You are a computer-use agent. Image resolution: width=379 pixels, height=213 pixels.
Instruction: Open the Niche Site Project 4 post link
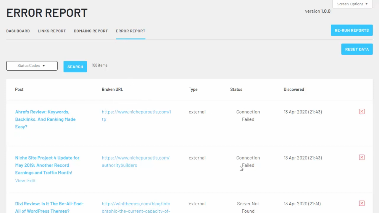pos(47,165)
